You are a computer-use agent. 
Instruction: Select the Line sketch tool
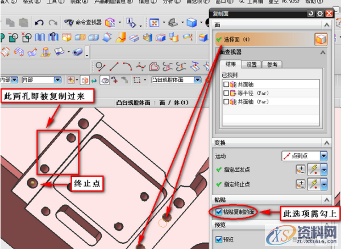(114, 66)
